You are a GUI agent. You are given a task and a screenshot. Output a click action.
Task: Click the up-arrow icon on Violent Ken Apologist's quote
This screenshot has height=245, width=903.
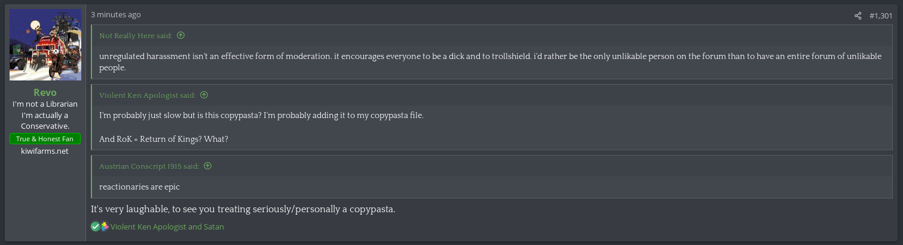pos(204,95)
